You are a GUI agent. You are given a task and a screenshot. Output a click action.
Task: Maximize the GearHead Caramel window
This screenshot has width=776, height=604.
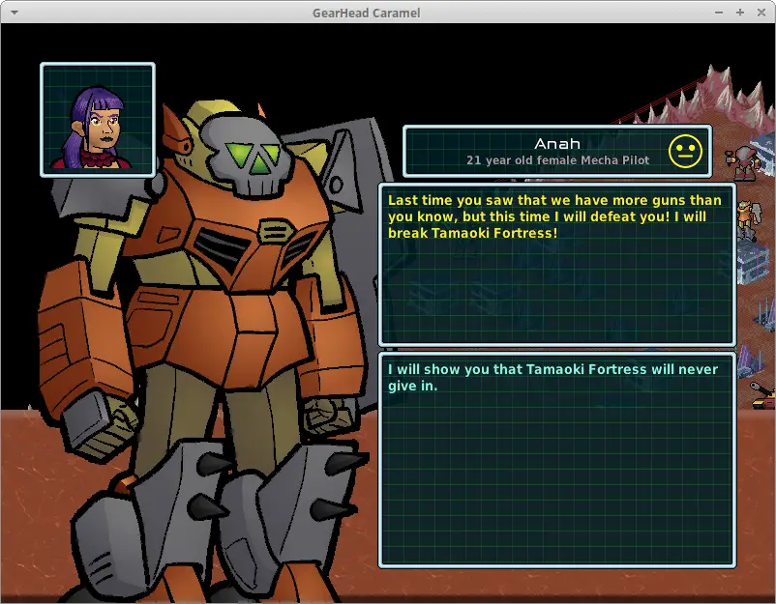click(x=740, y=13)
